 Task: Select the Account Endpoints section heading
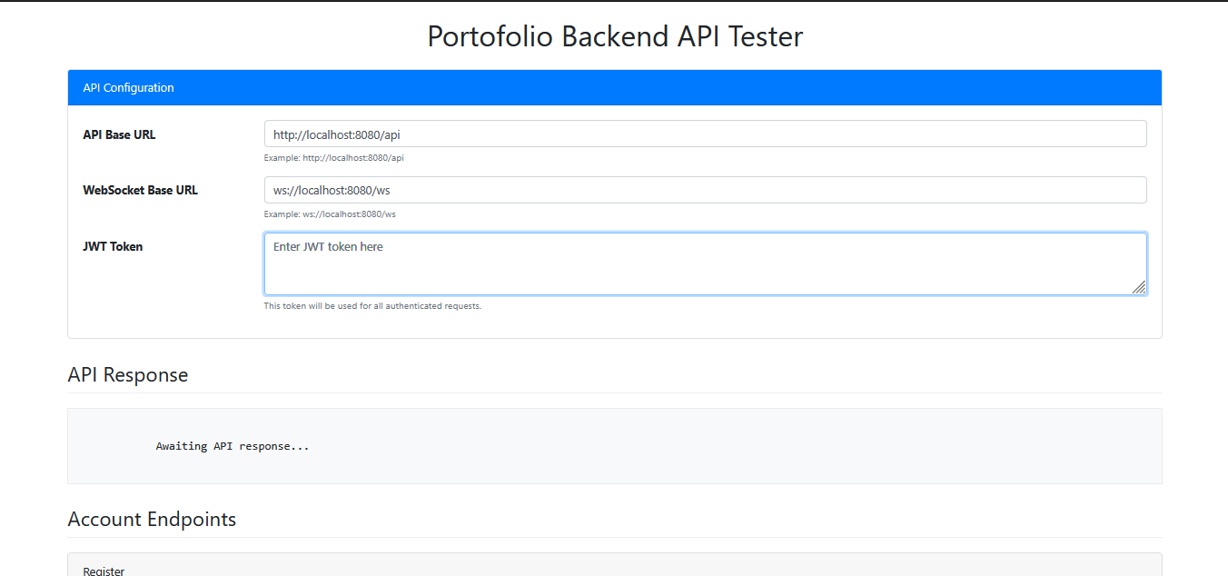[152, 519]
